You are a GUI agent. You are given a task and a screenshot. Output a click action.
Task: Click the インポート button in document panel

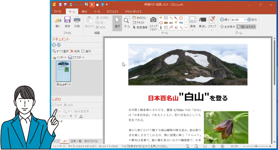pos(59,57)
